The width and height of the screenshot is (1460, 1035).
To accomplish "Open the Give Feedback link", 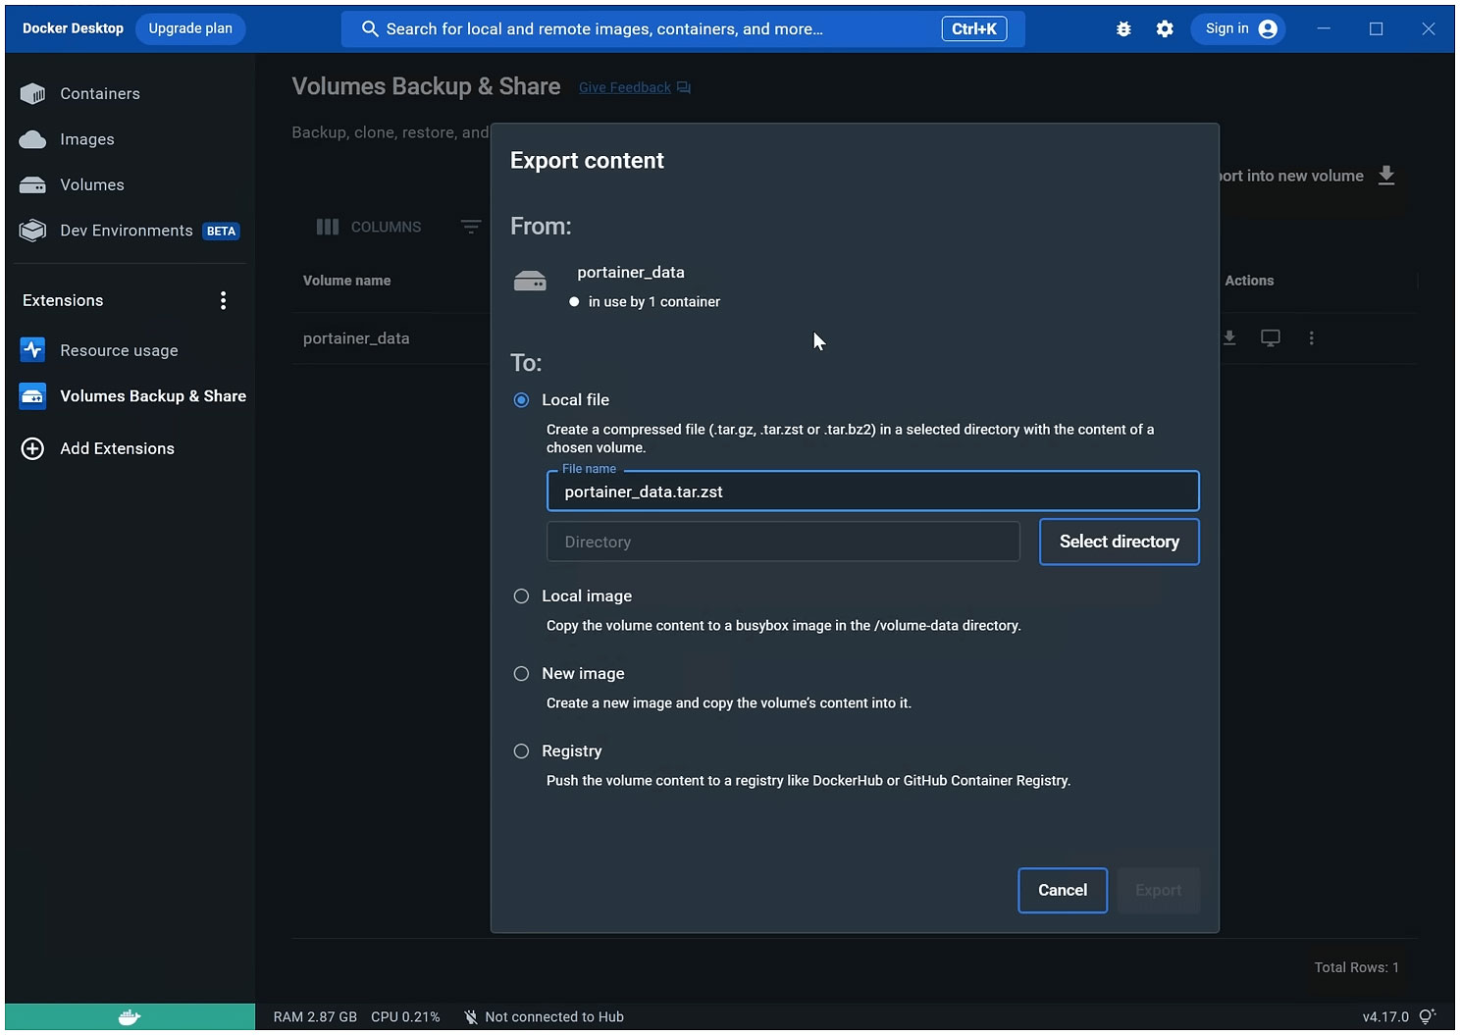I will (x=634, y=87).
